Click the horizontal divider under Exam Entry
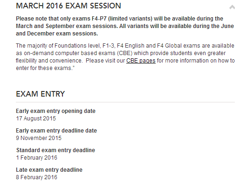Image resolution: width=247 pixels, height=189 pixels. coord(125,102)
